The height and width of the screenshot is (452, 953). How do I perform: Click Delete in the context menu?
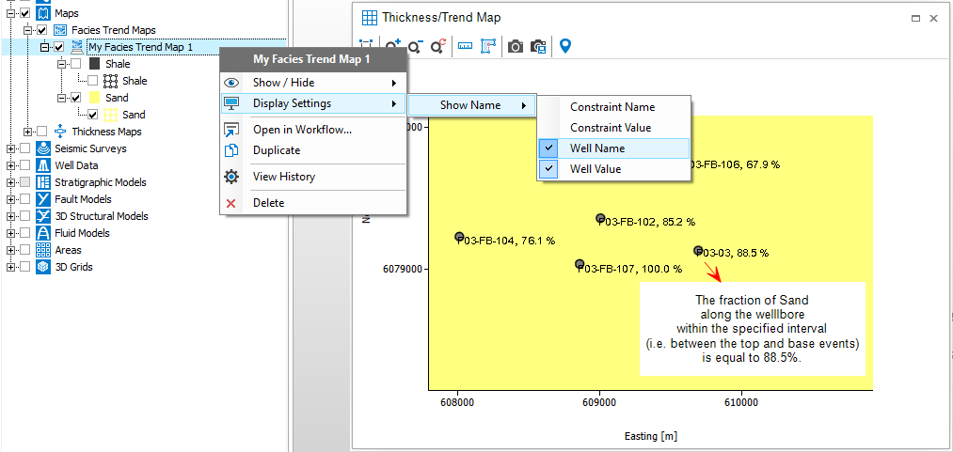tap(268, 203)
